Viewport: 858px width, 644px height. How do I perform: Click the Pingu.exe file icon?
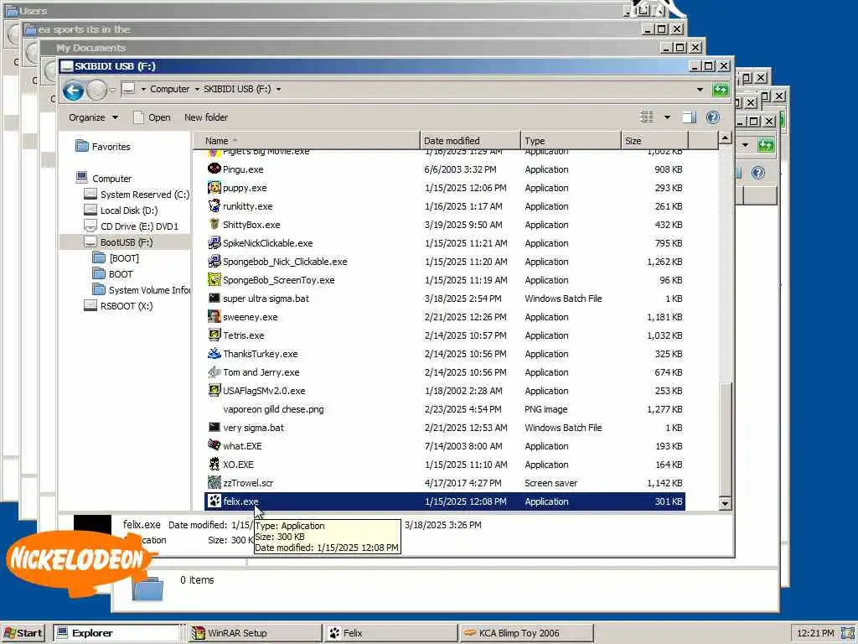pyautogui.click(x=214, y=169)
